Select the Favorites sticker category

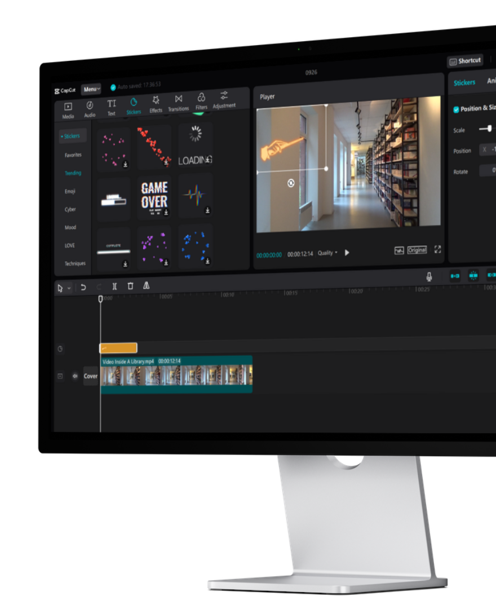click(x=73, y=155)
